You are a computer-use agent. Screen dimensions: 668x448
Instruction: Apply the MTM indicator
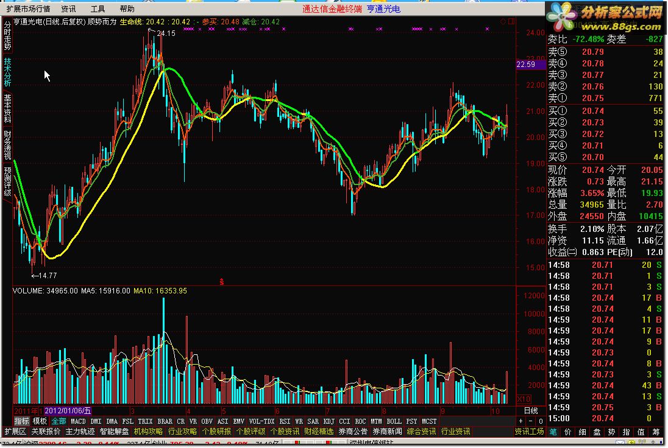click(376, 421)
